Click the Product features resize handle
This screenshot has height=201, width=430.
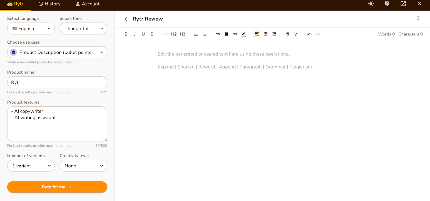[105, 140]
